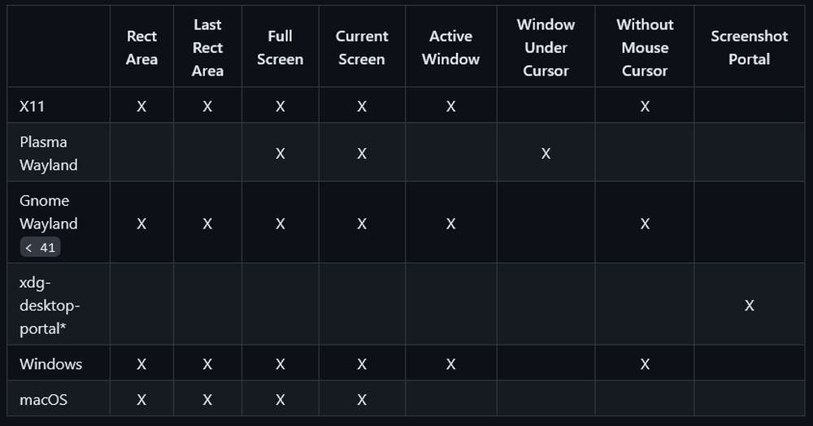This screenshot has height=426, width=813.
Task: Click the Rect Area column header
Action: point(141,47)
